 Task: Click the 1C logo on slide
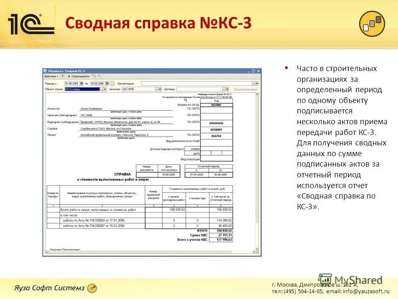31,25
